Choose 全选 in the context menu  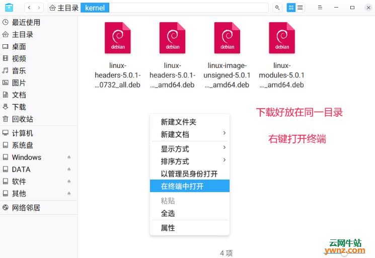pos(190,213)
